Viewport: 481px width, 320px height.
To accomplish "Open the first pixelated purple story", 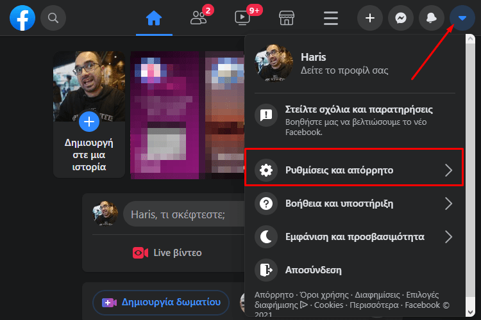I will pos(165,115).
